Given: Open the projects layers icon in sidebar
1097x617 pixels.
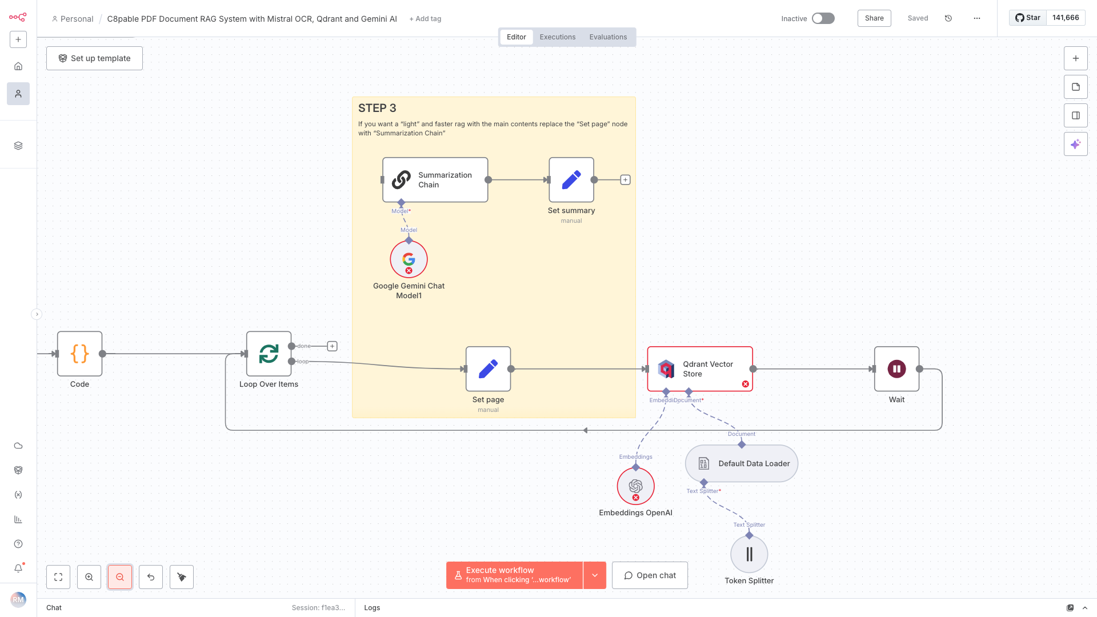Looking at the screenshot, I should point(18,146).
